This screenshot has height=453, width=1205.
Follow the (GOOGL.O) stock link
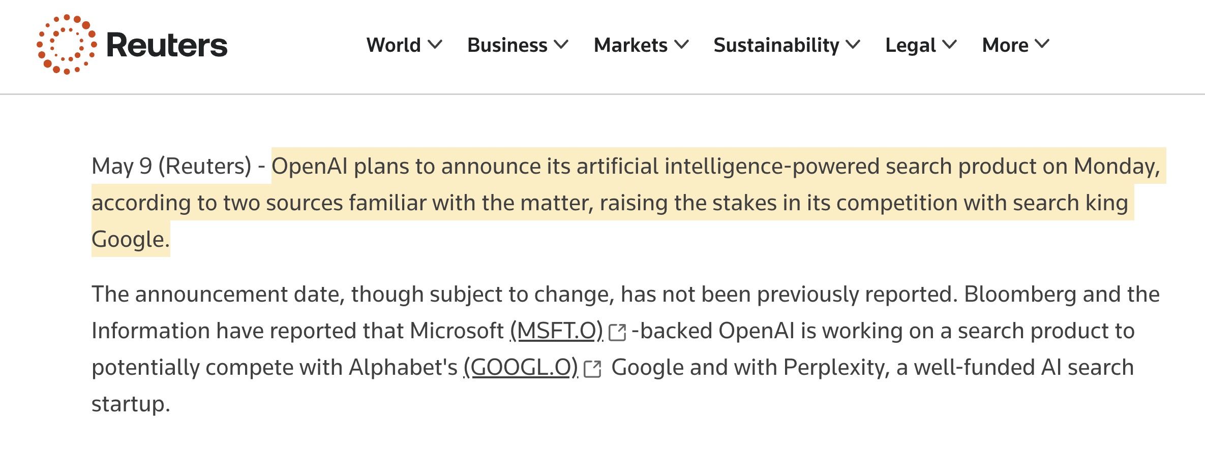(x=521, y=368)
